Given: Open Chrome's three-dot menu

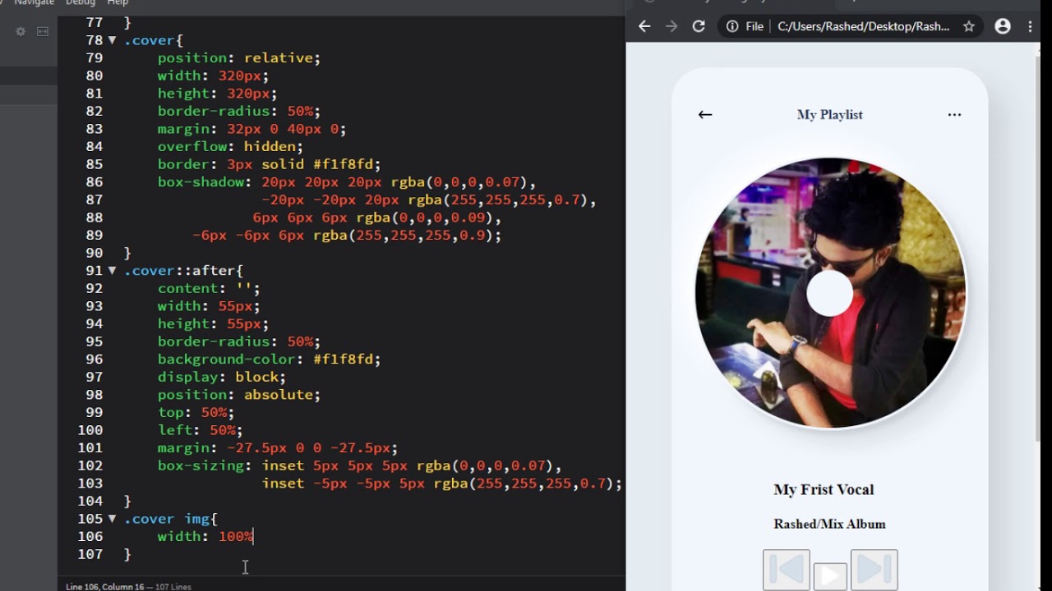Looking at the screenshot, I should click(x=1030, y=26).
